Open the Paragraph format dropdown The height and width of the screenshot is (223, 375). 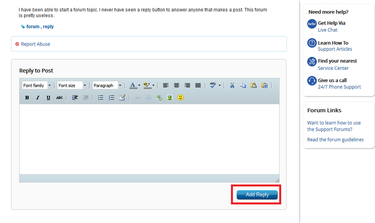coord(107,85)
